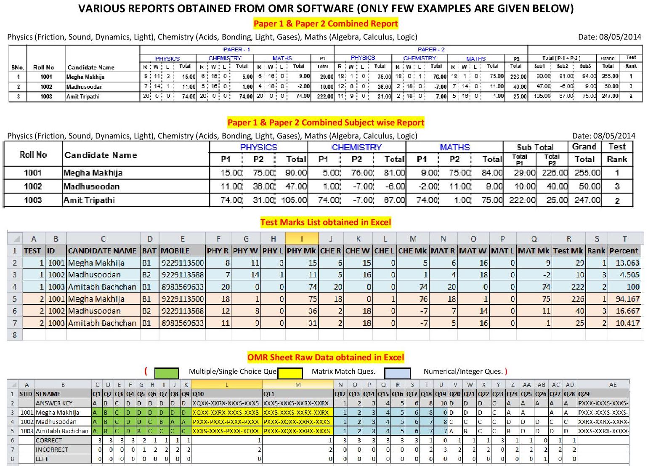Click 'Total ( P-1 + P-2 )' header in Combined Report

coord(561,58)
